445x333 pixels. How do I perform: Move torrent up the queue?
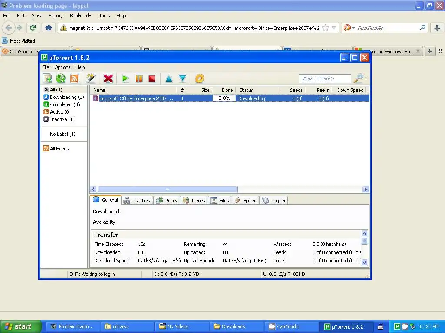click(169, 78)
